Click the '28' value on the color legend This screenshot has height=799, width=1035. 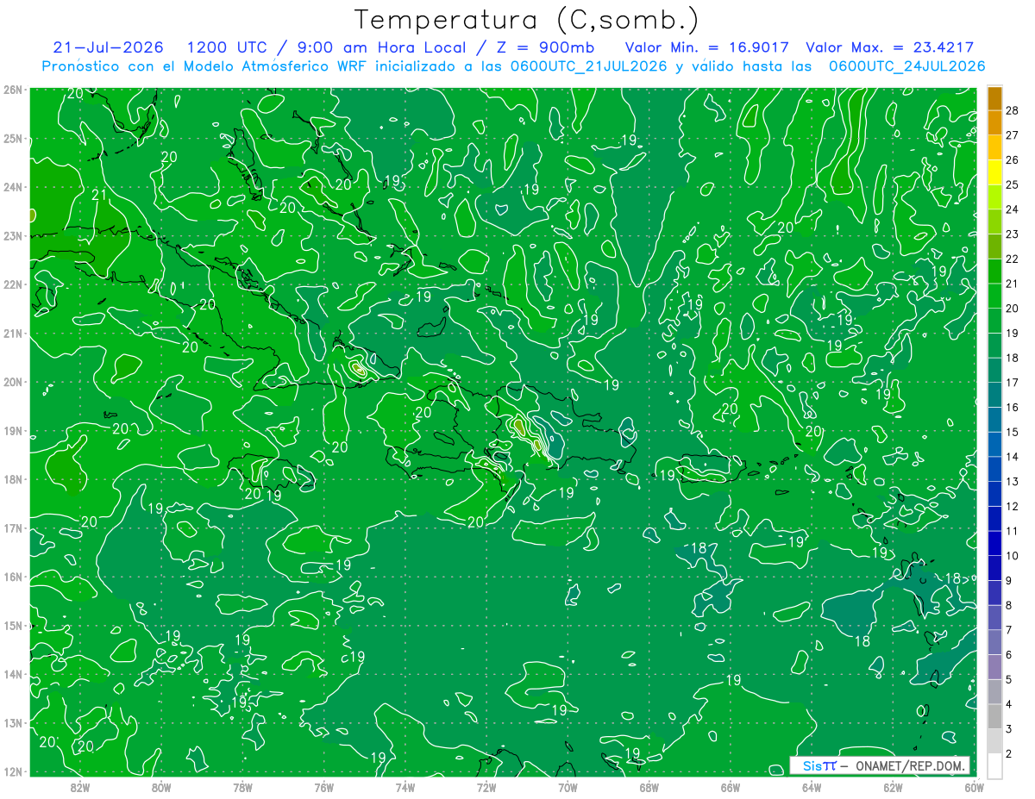1013,109
